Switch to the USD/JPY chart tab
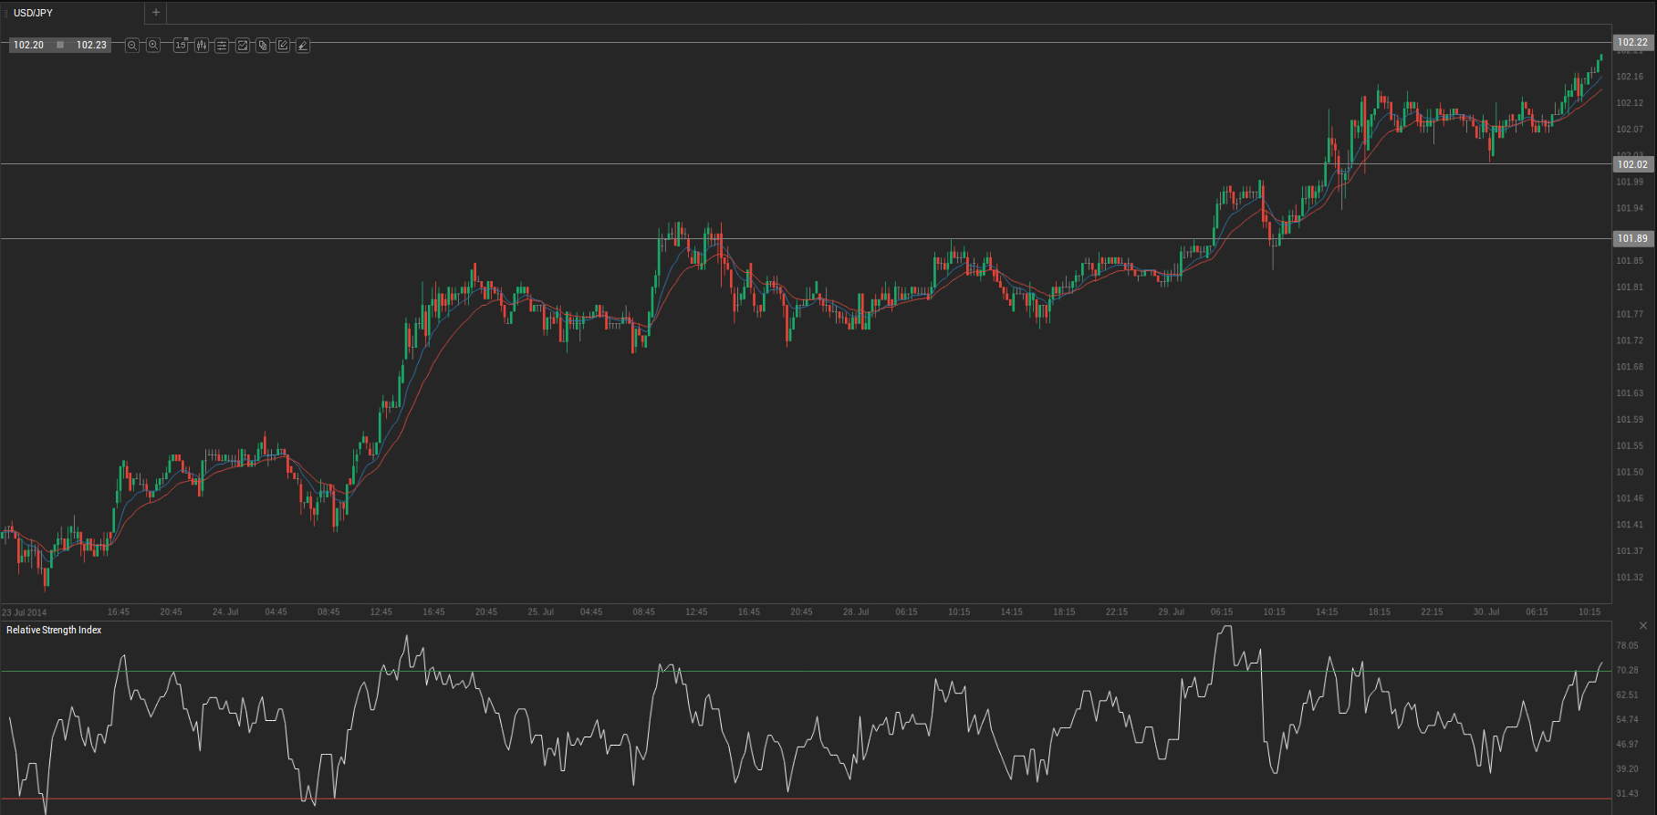Image resolution: width=1657 pixels, height=815 pixels. 34,13
